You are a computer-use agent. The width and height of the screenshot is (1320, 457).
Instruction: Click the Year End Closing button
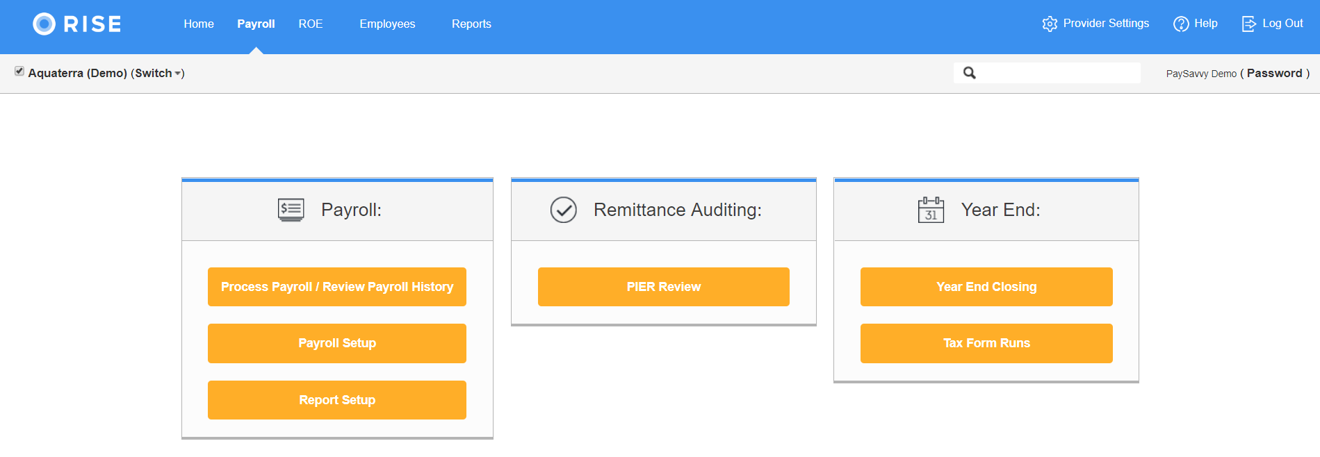tap(986, 287)
